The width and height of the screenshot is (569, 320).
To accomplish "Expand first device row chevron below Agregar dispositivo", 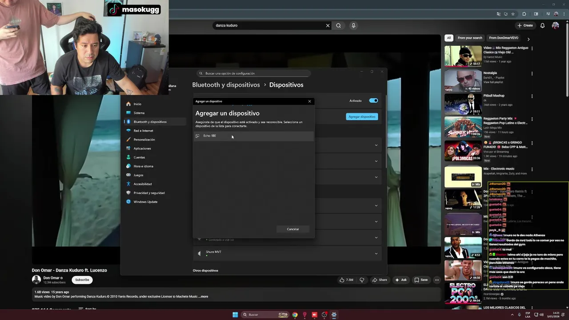I will (376, 145).
